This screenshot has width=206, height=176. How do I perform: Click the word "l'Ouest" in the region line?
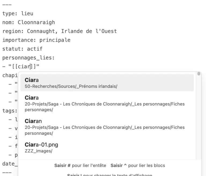coord(106,31)
